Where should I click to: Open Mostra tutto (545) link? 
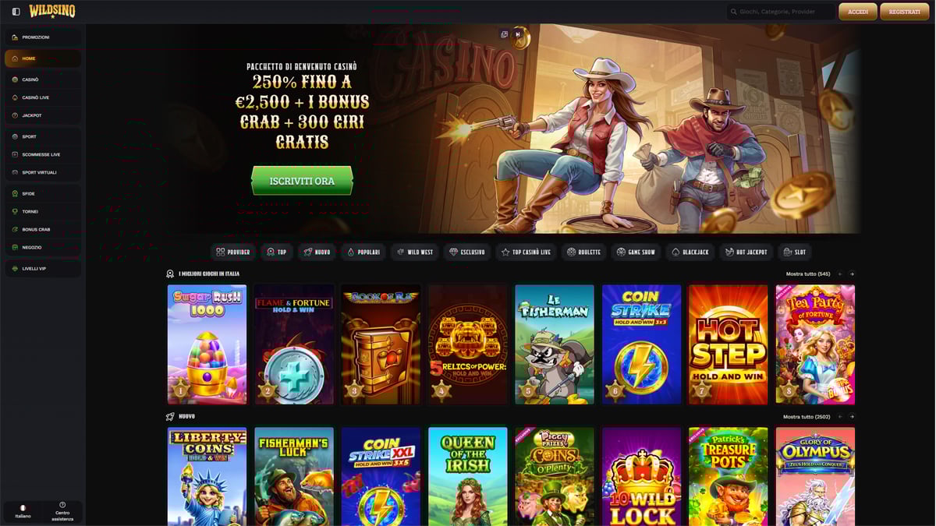pos(808,274)
